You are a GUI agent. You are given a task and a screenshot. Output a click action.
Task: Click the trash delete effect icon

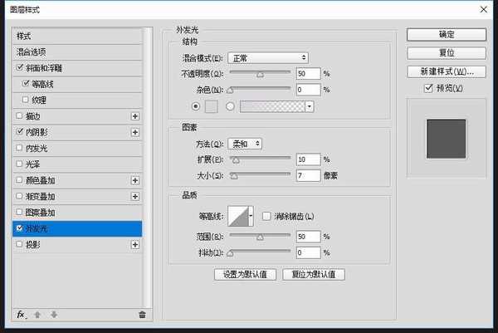click(x=142, y=315)
